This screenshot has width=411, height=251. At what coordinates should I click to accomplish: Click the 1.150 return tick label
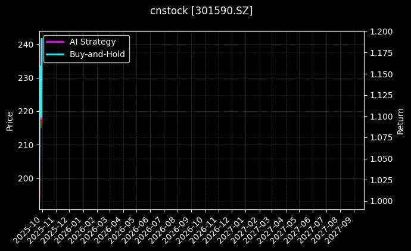[380, 74]
